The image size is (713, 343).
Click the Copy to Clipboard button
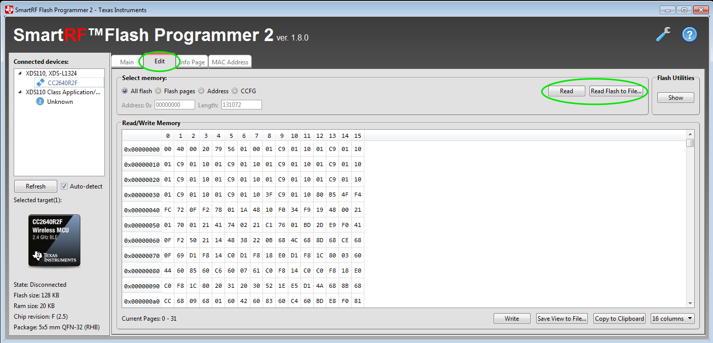tap(619, 319)
